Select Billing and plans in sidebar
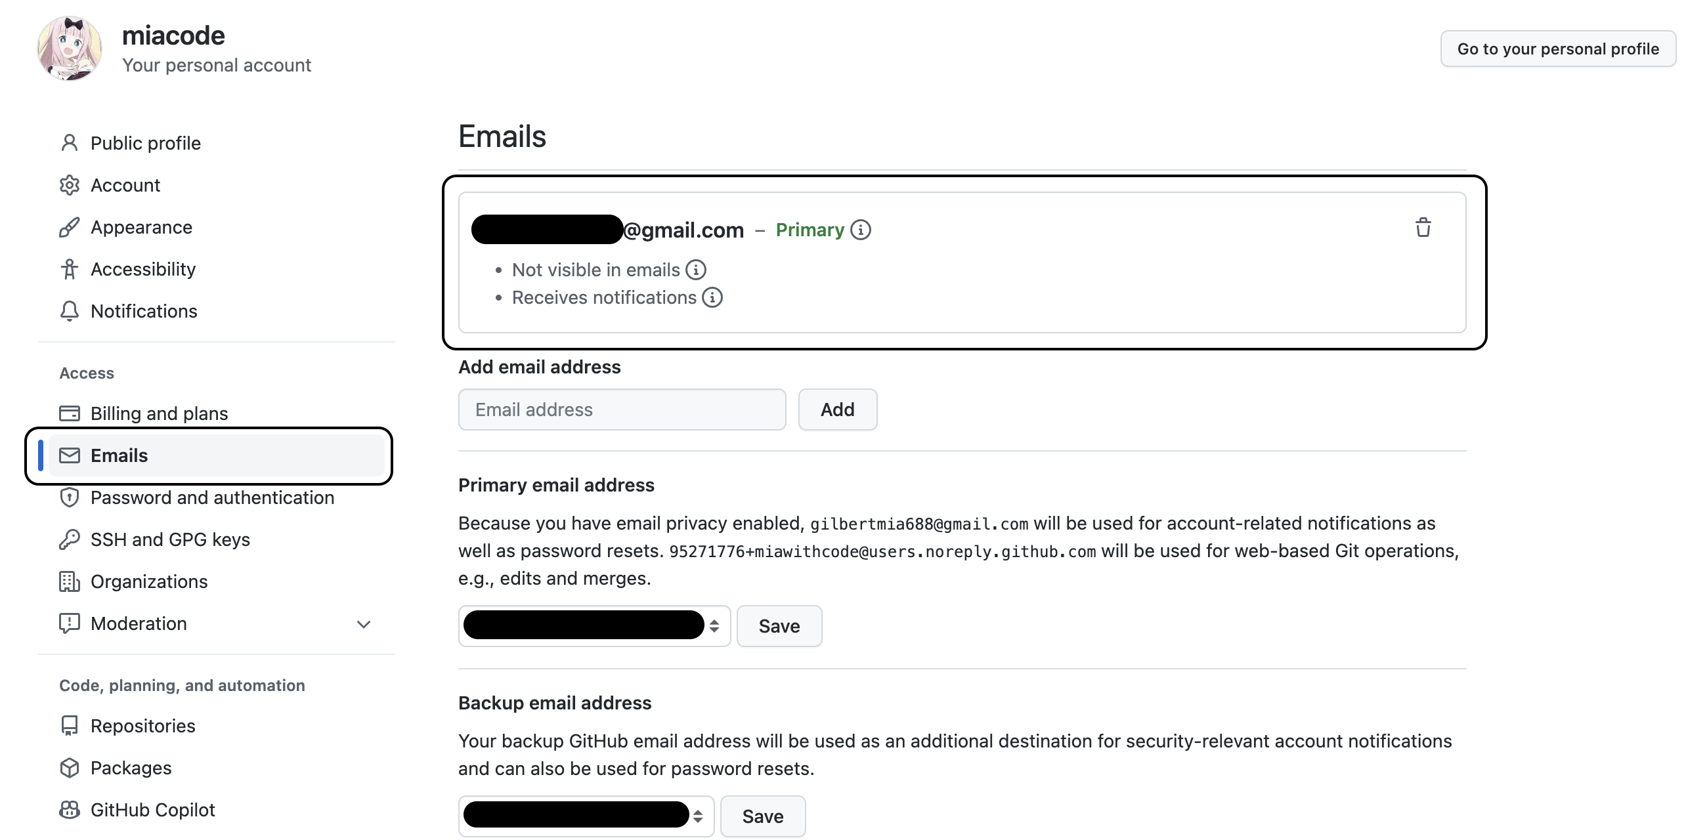 [x=159, y=413]
